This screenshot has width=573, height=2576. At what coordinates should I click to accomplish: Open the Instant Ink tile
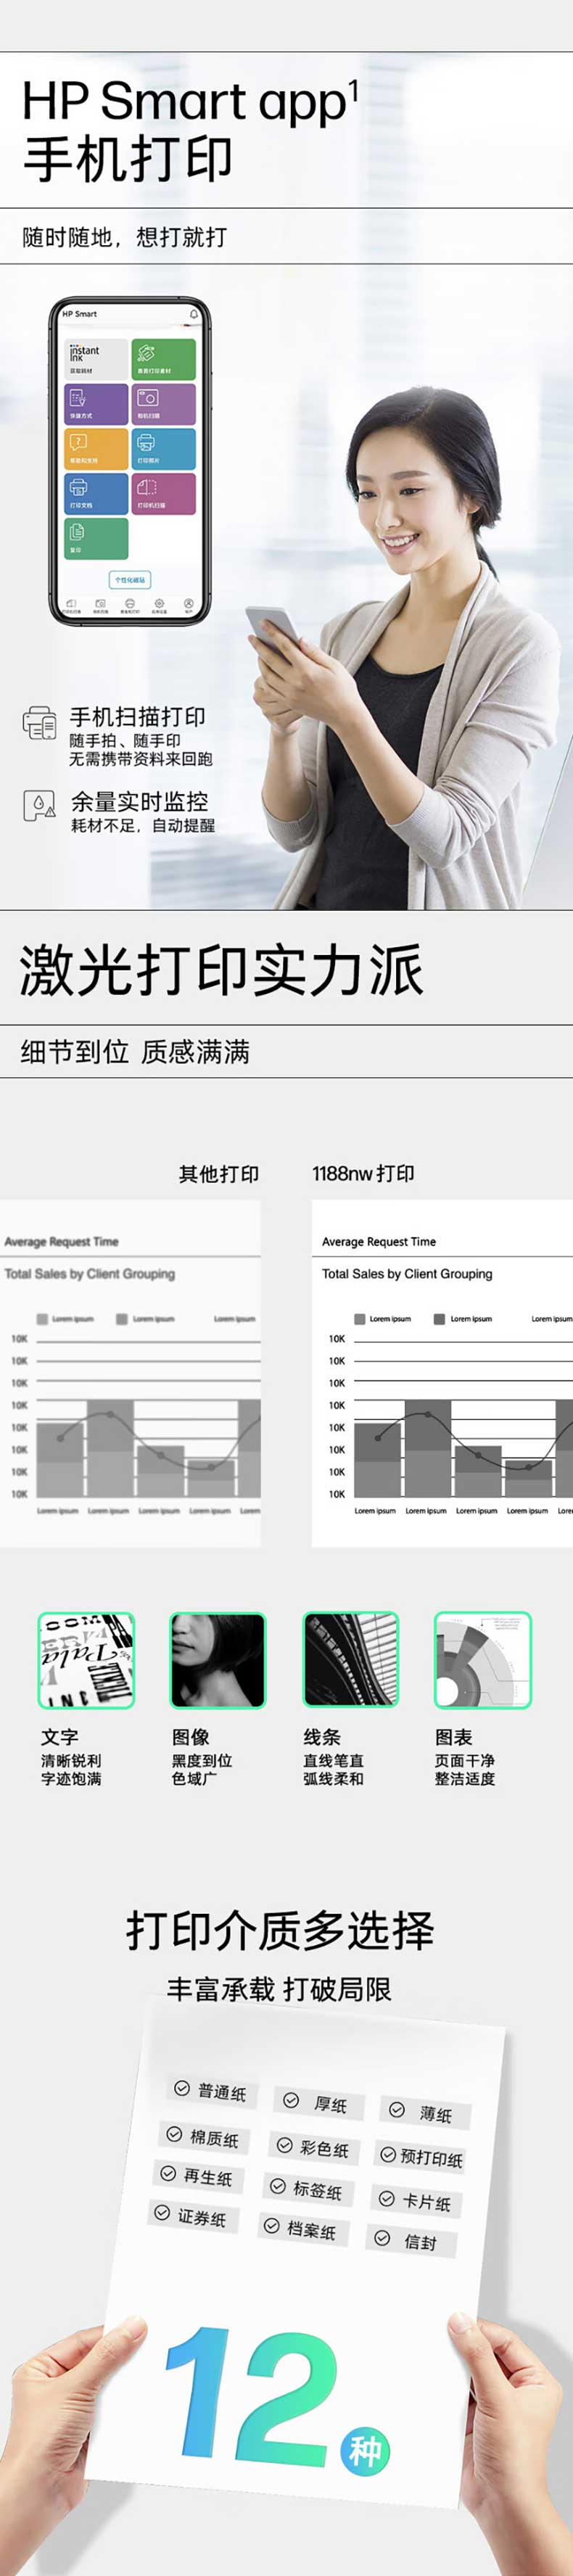97,359
